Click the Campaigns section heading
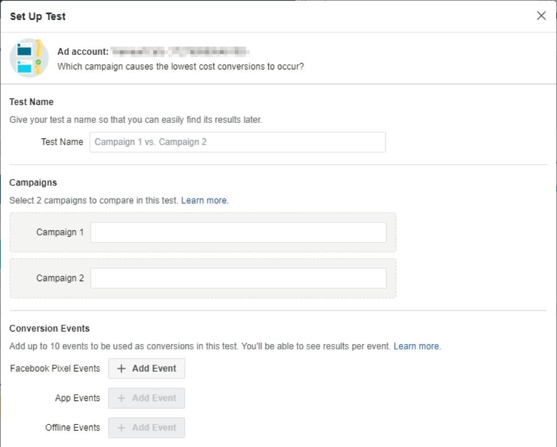557x447 pixels. pos(33,183)
